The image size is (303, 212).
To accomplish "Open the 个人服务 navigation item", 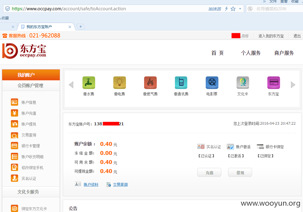I will click(251, 53).
